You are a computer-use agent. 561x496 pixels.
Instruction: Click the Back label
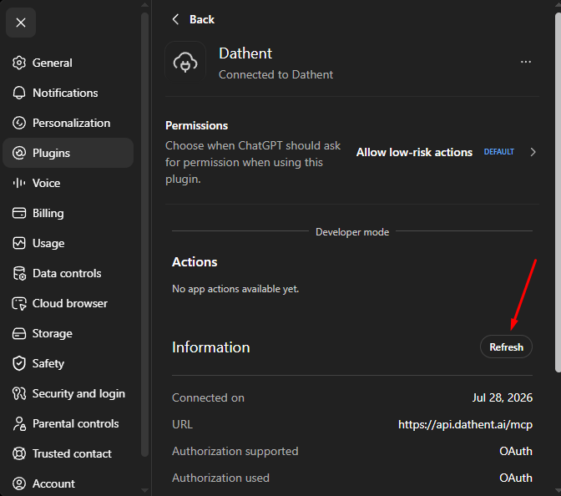pyautogui.click(x=202, y=19)
